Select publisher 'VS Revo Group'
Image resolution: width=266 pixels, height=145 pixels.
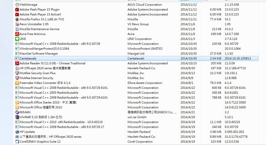(x=138, y=24)
